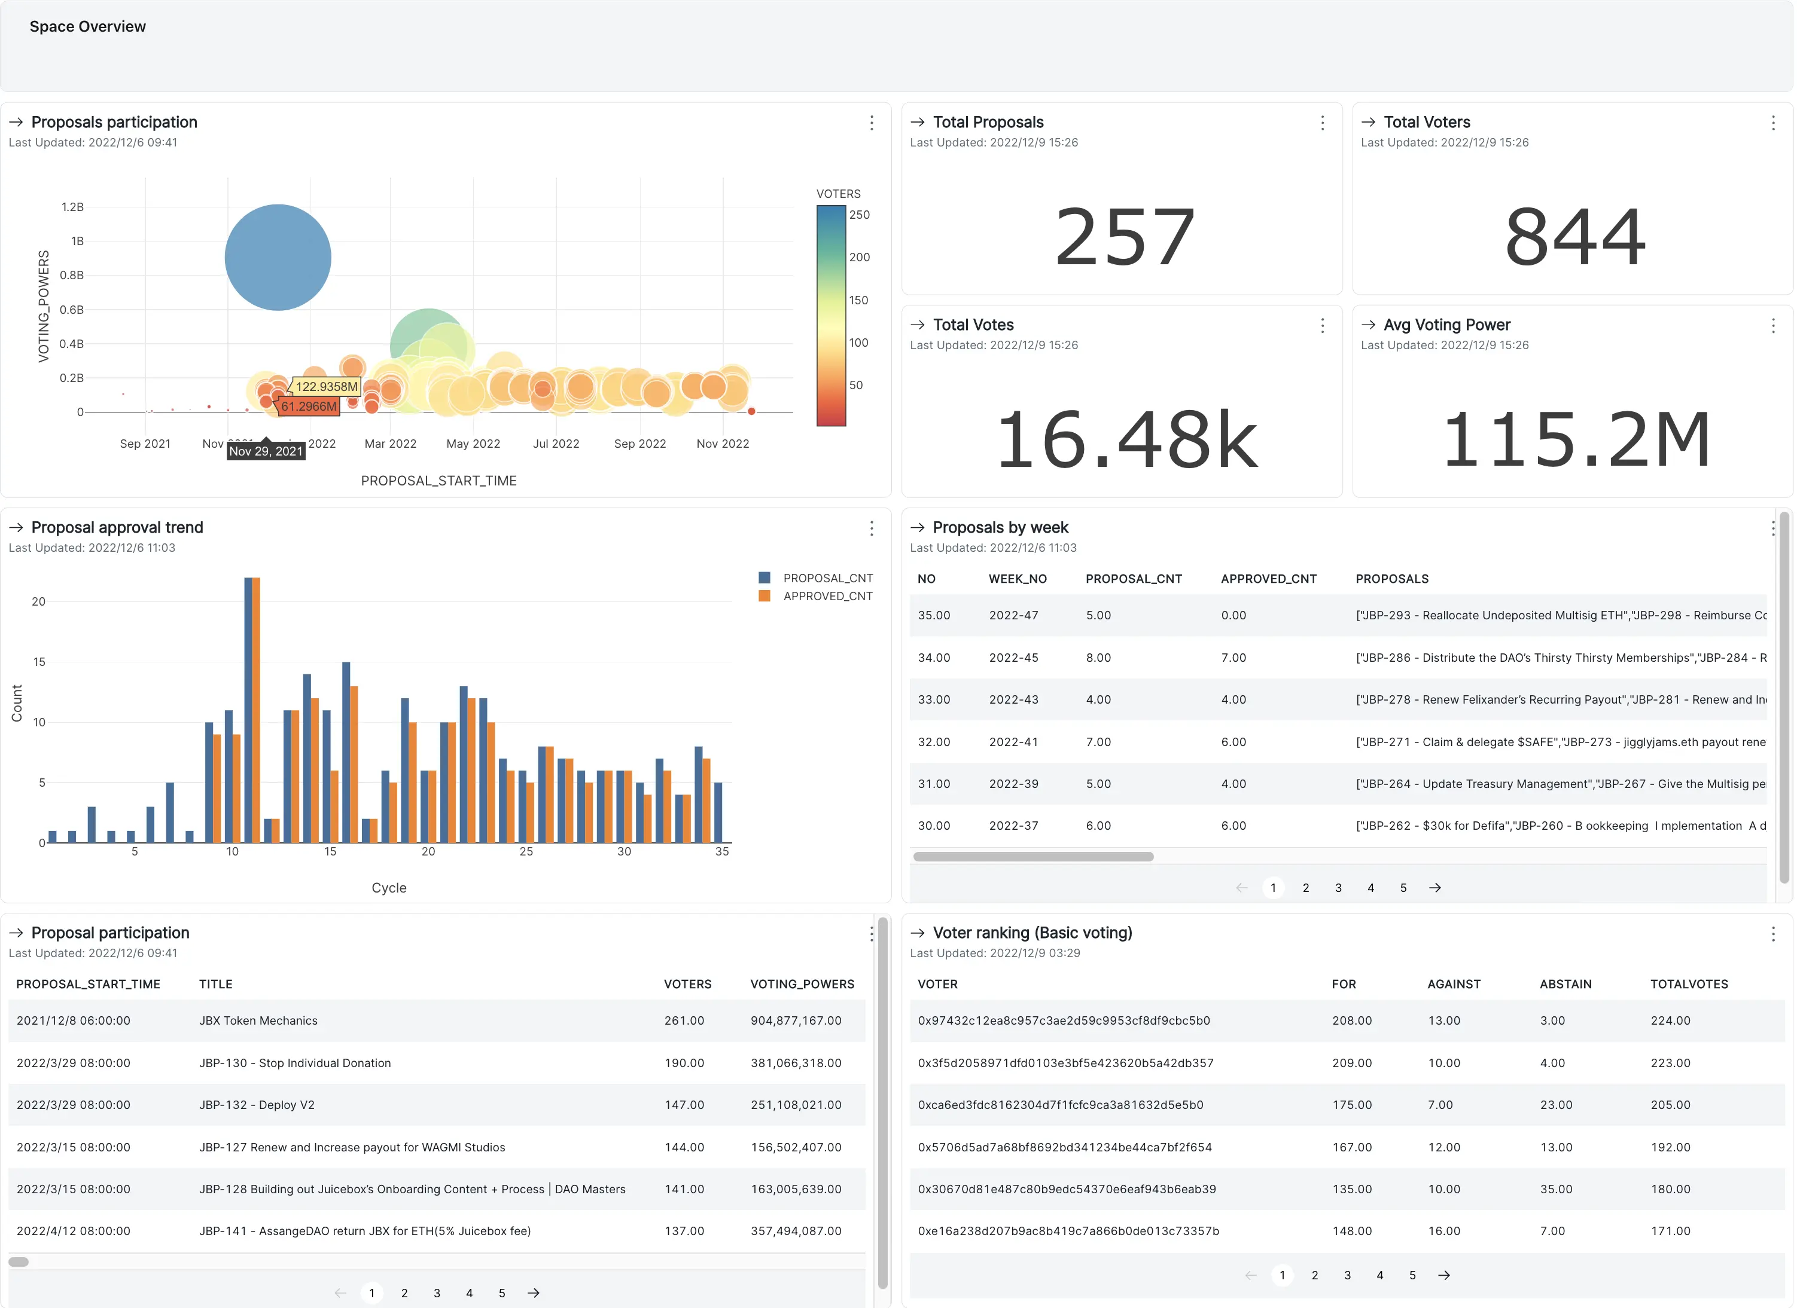Click the kebab menu on Total Proposals card
Viewport: 1797px width, 1308px height.
point(1321,124)
